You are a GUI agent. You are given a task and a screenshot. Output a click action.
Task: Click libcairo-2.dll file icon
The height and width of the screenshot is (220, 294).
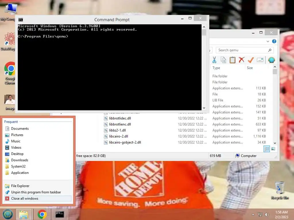pyautogui.click(x=106, y=136)
